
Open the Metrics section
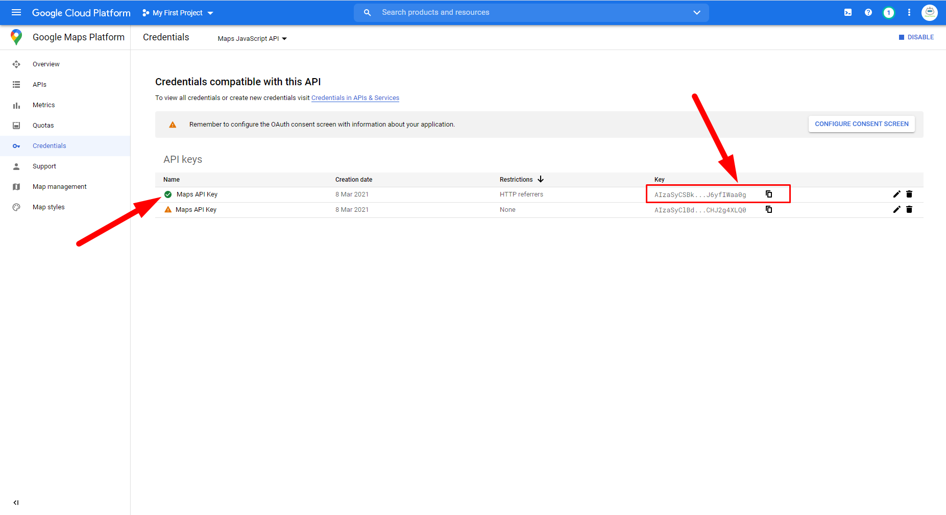pyautogui.click(x=43, y=105)
